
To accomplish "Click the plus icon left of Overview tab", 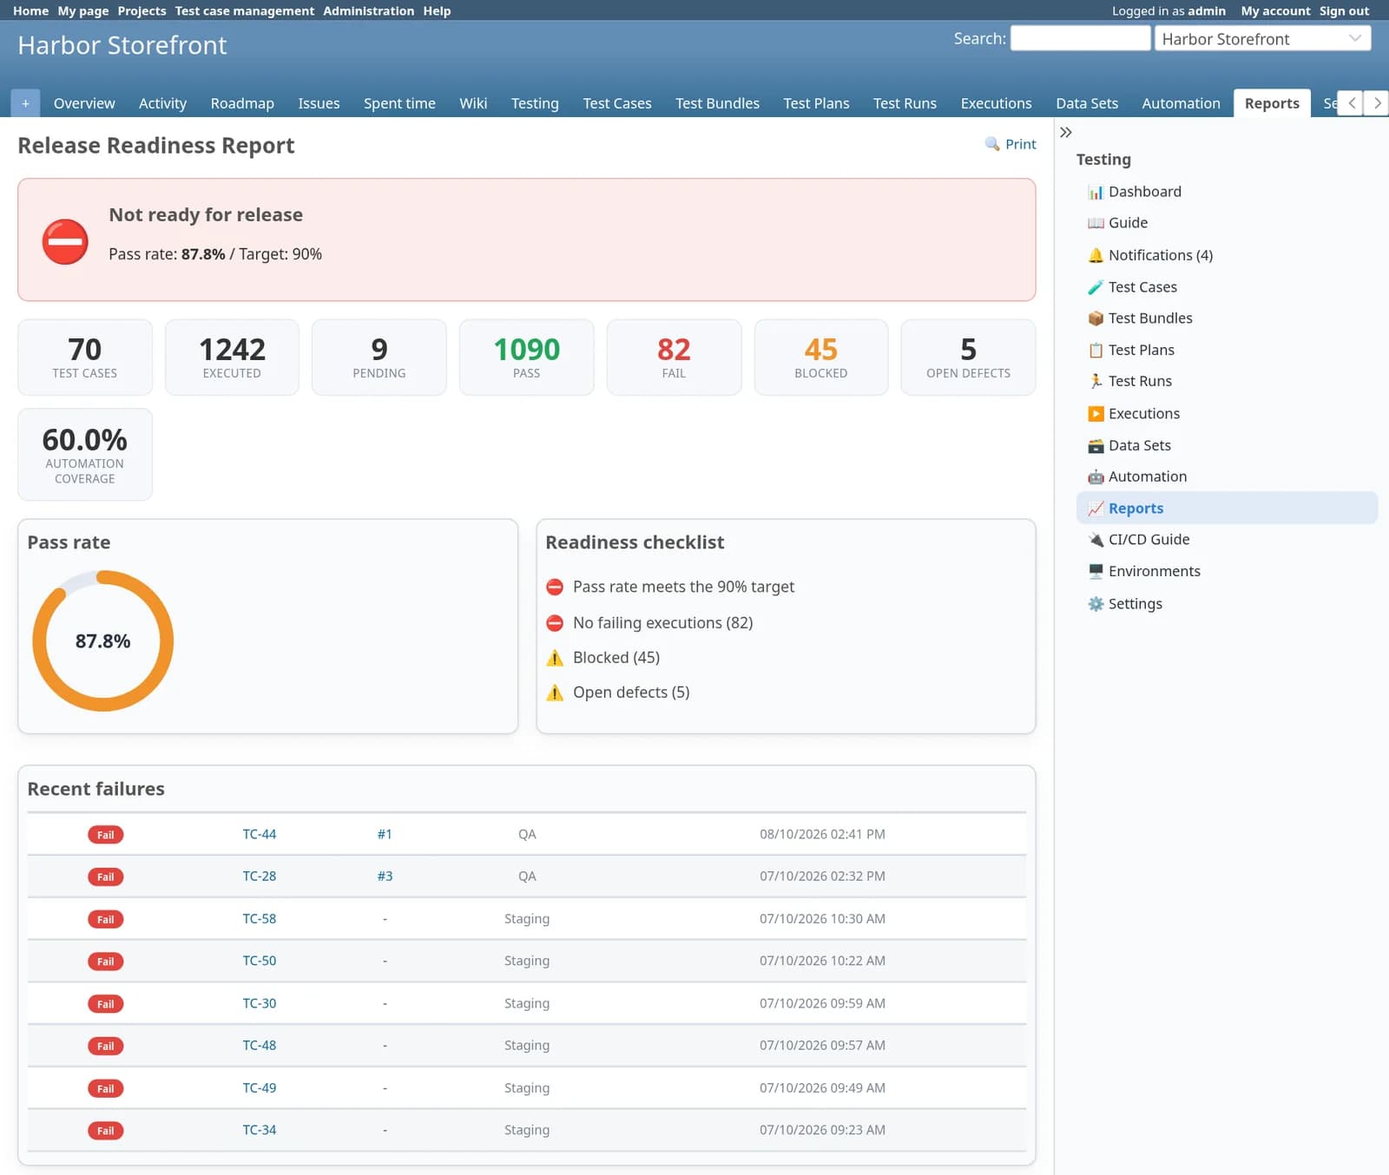I will click(25, 103).
